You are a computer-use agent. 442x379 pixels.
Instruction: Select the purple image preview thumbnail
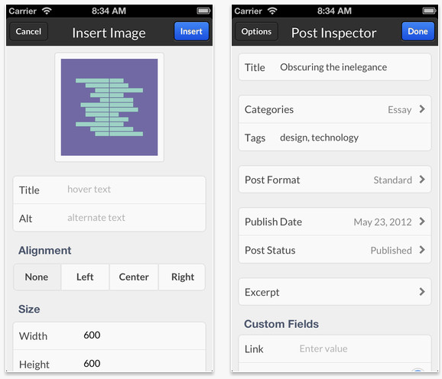point(109,107)
